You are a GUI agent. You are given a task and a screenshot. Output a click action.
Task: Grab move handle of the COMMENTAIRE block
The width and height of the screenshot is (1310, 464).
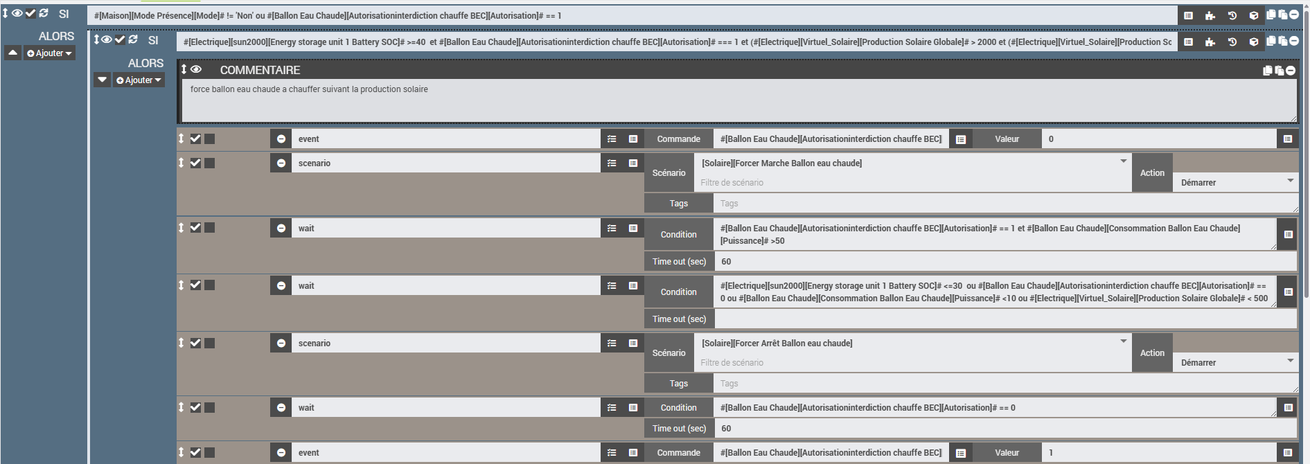pyautogui.click(x=184, y=69)
